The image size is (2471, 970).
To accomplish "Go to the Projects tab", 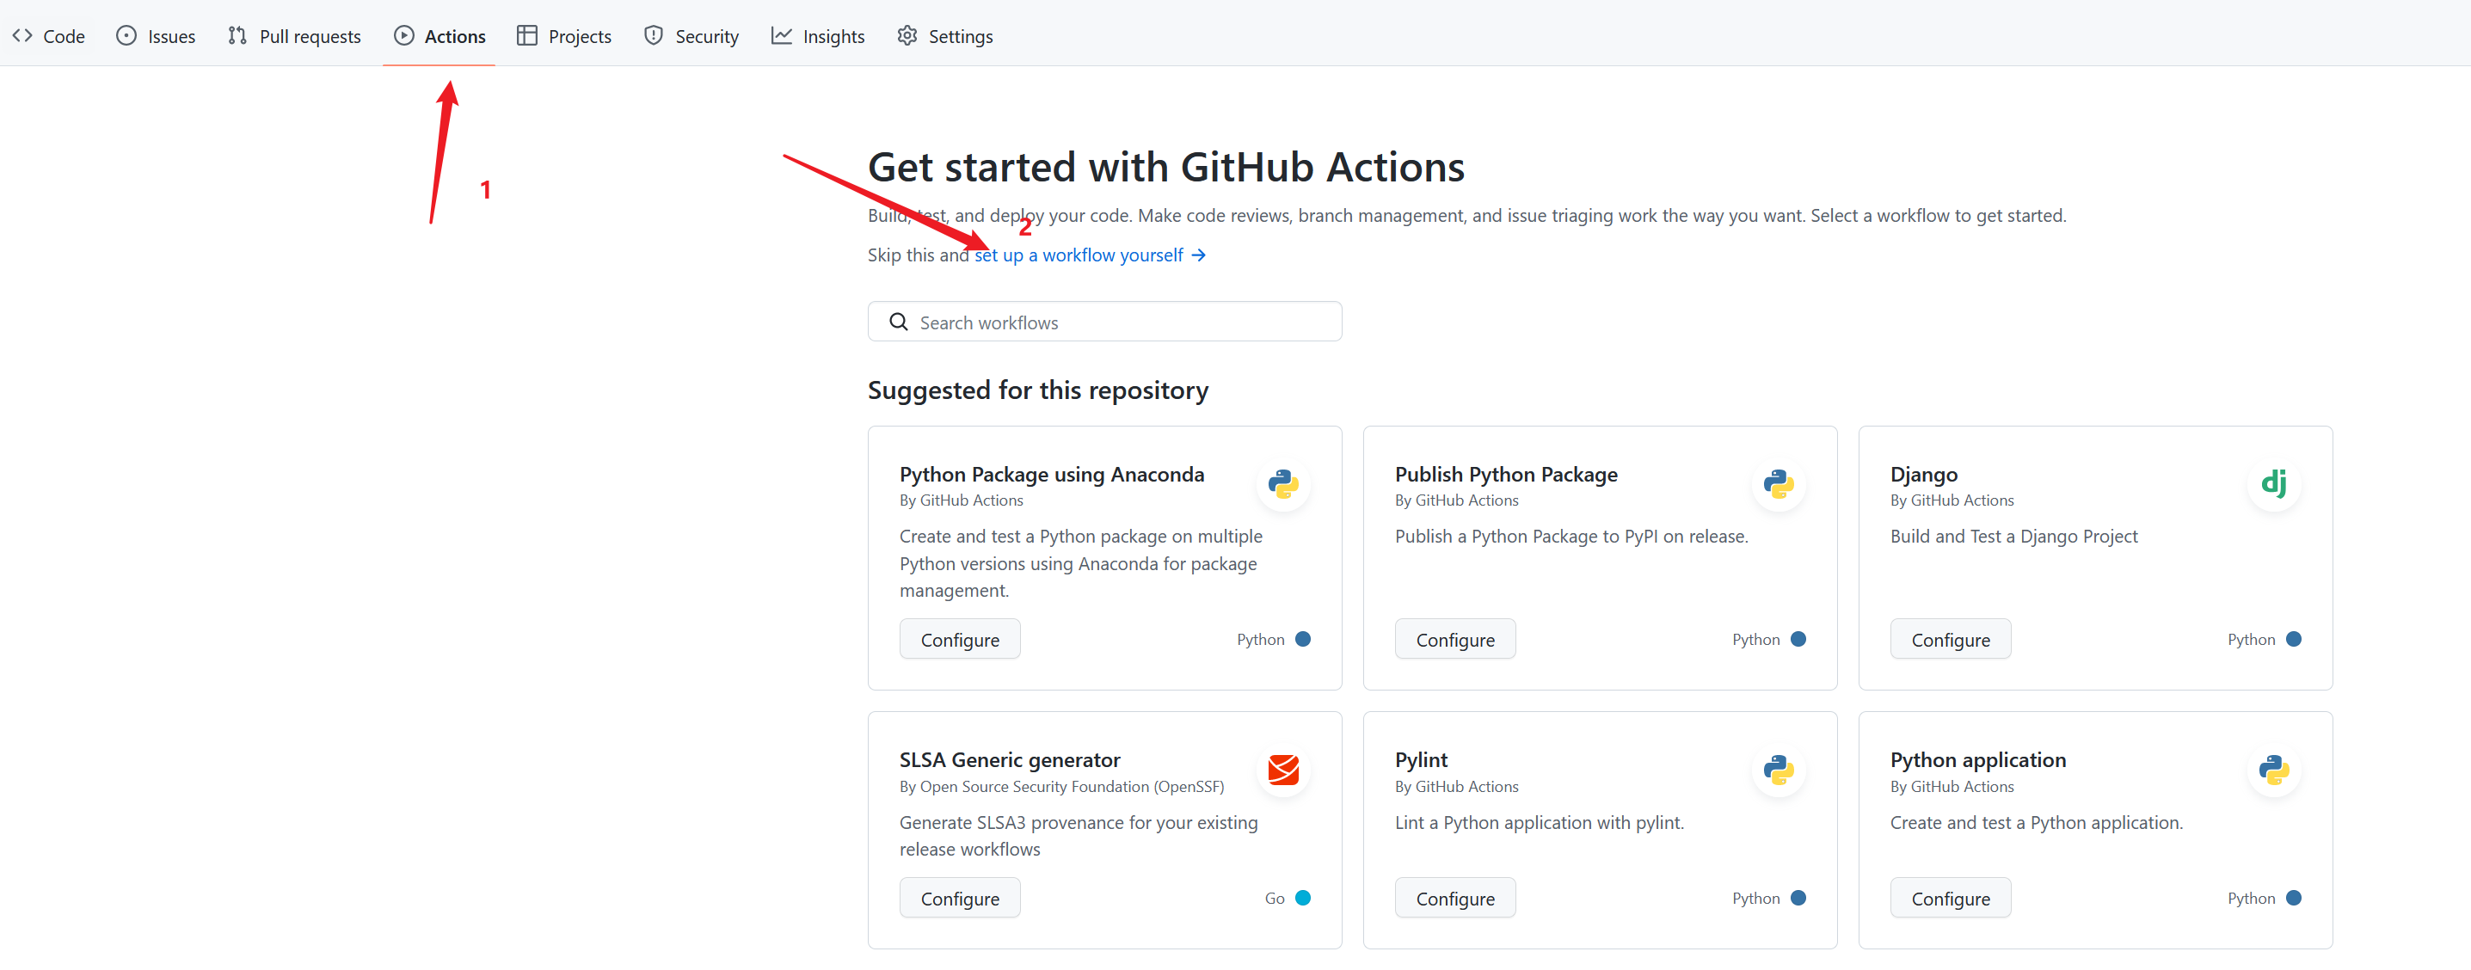I will [x=563, y=36].
